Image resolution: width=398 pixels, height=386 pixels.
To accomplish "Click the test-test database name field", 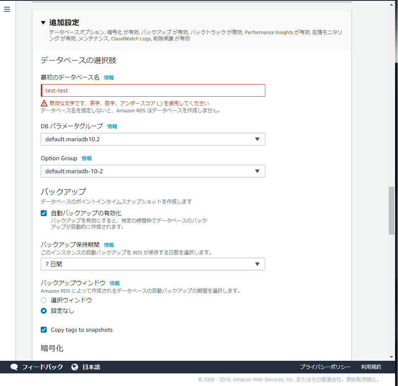I will 153,90.
